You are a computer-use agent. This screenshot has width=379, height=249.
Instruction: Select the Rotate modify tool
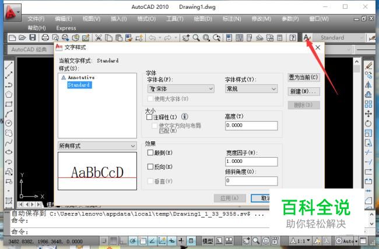(369, 123)
